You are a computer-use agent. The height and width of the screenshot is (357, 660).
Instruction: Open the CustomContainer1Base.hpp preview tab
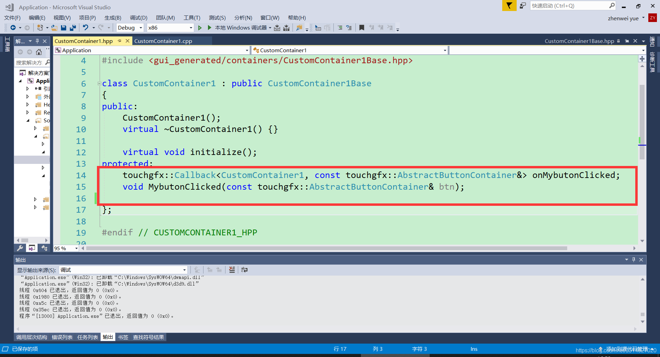tap(579, 41)
